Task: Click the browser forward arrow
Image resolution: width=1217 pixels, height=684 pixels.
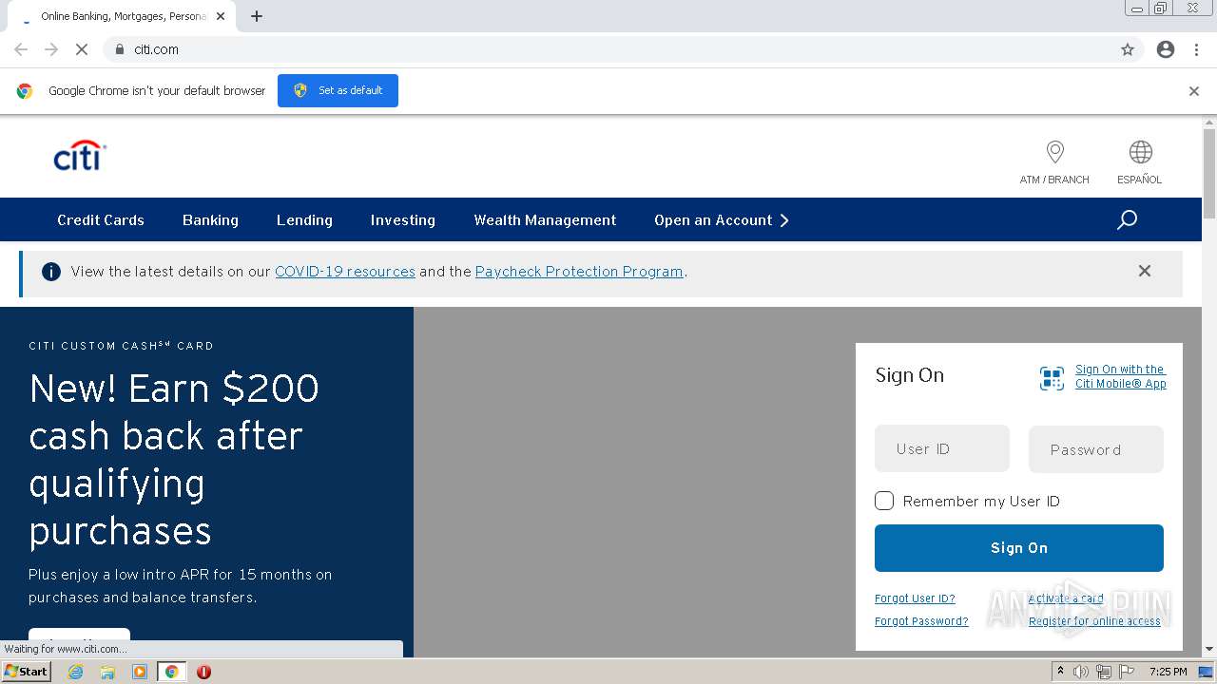Action: (51, 49)
